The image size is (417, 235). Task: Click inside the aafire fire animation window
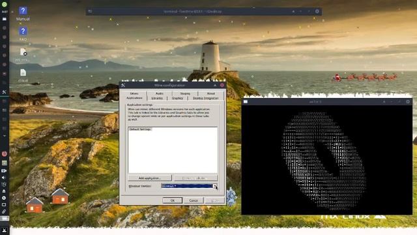(x=326, y=160)
